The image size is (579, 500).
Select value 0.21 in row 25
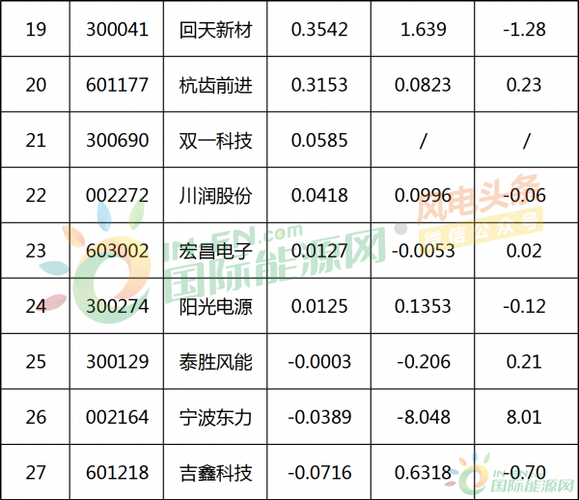524,362
